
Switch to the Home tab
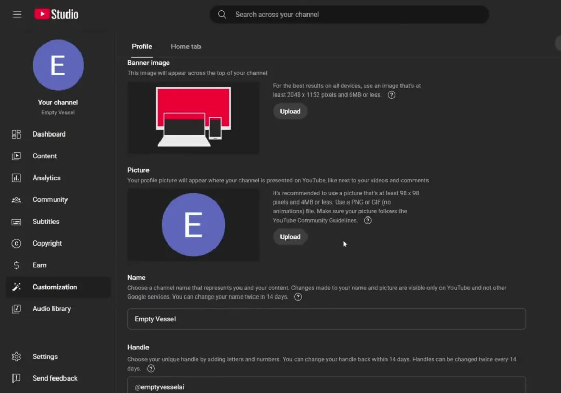[186, 47]
